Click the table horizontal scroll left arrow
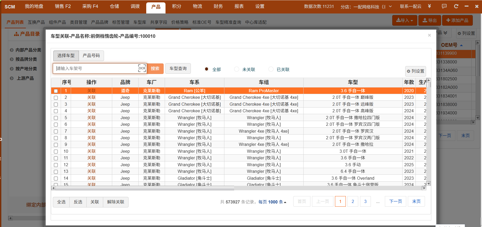The height and width of the screenshot is (227, 482). (x=53, y=188)
